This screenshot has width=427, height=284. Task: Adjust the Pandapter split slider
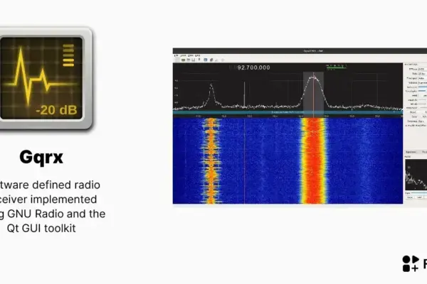pos(422,91)
